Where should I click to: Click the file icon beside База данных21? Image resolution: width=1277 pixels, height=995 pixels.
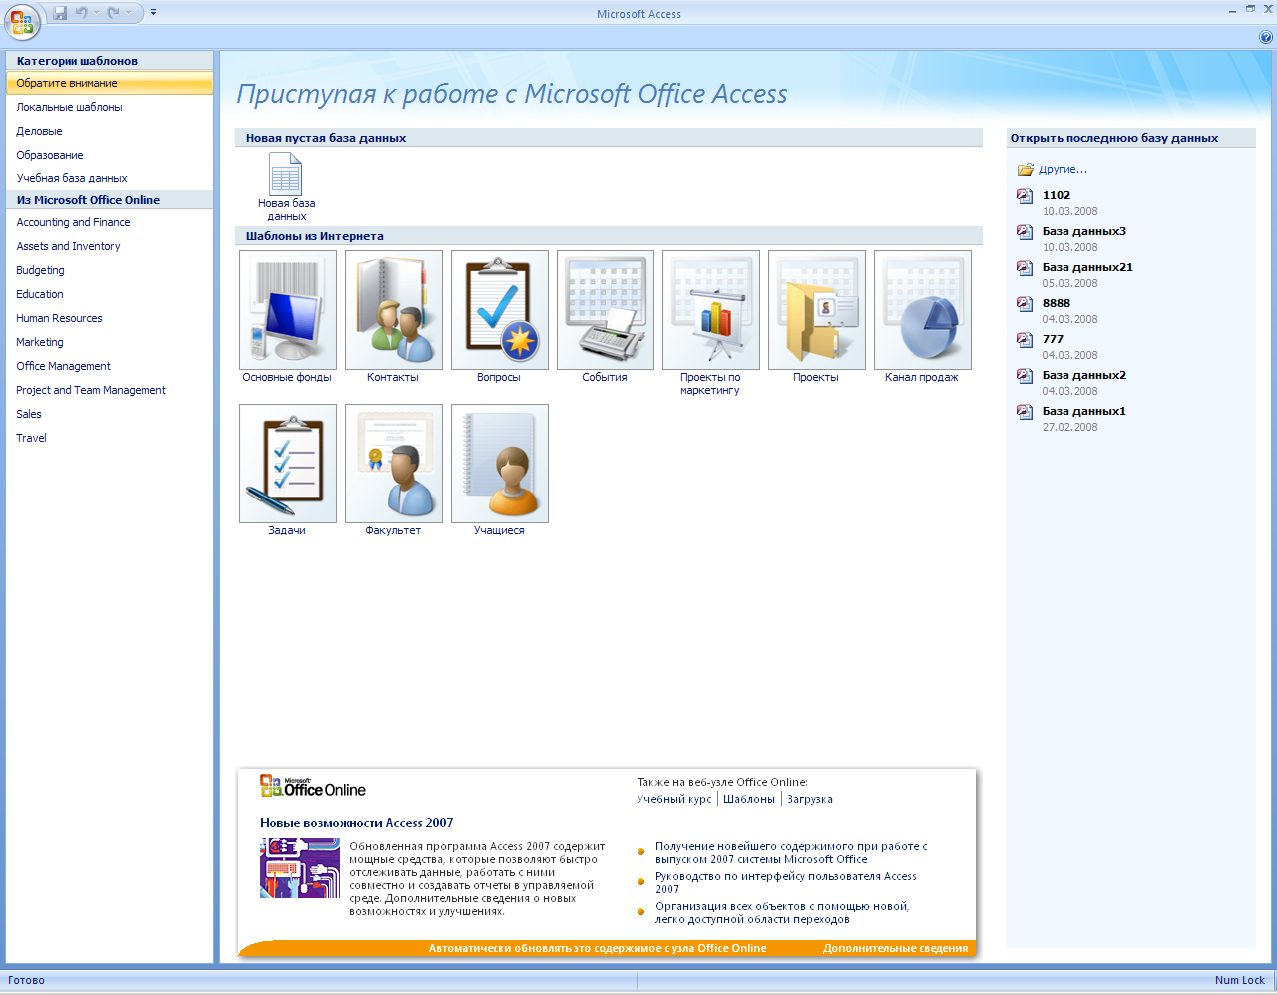pyautogui.click(x=1025, y=268)
